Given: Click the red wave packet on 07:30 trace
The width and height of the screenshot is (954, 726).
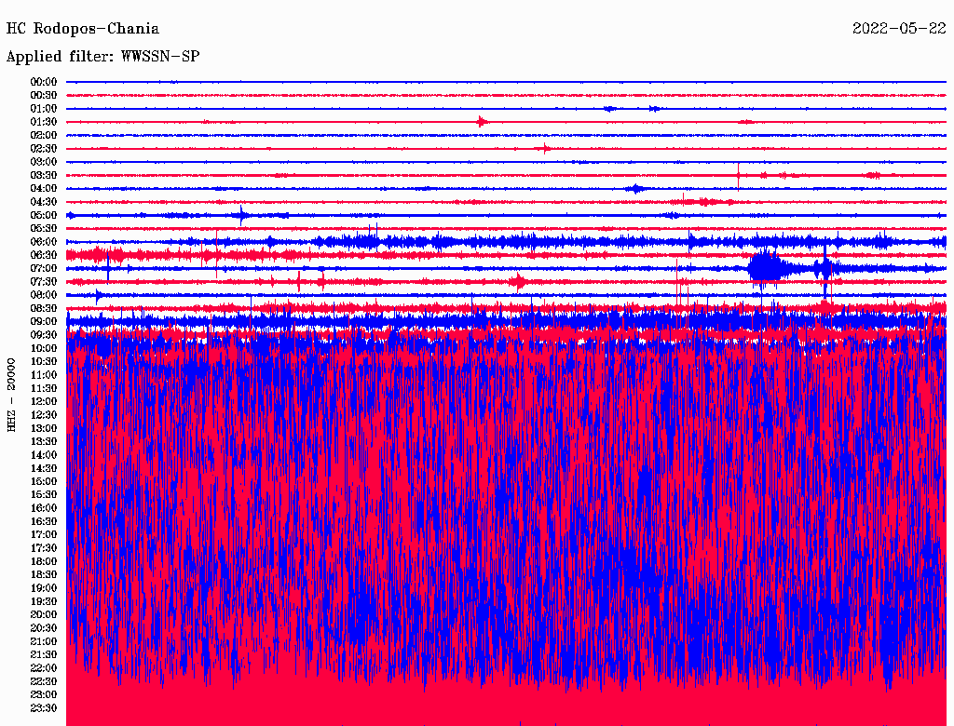Looking at the screenshot, I should [x=519, y=281].
